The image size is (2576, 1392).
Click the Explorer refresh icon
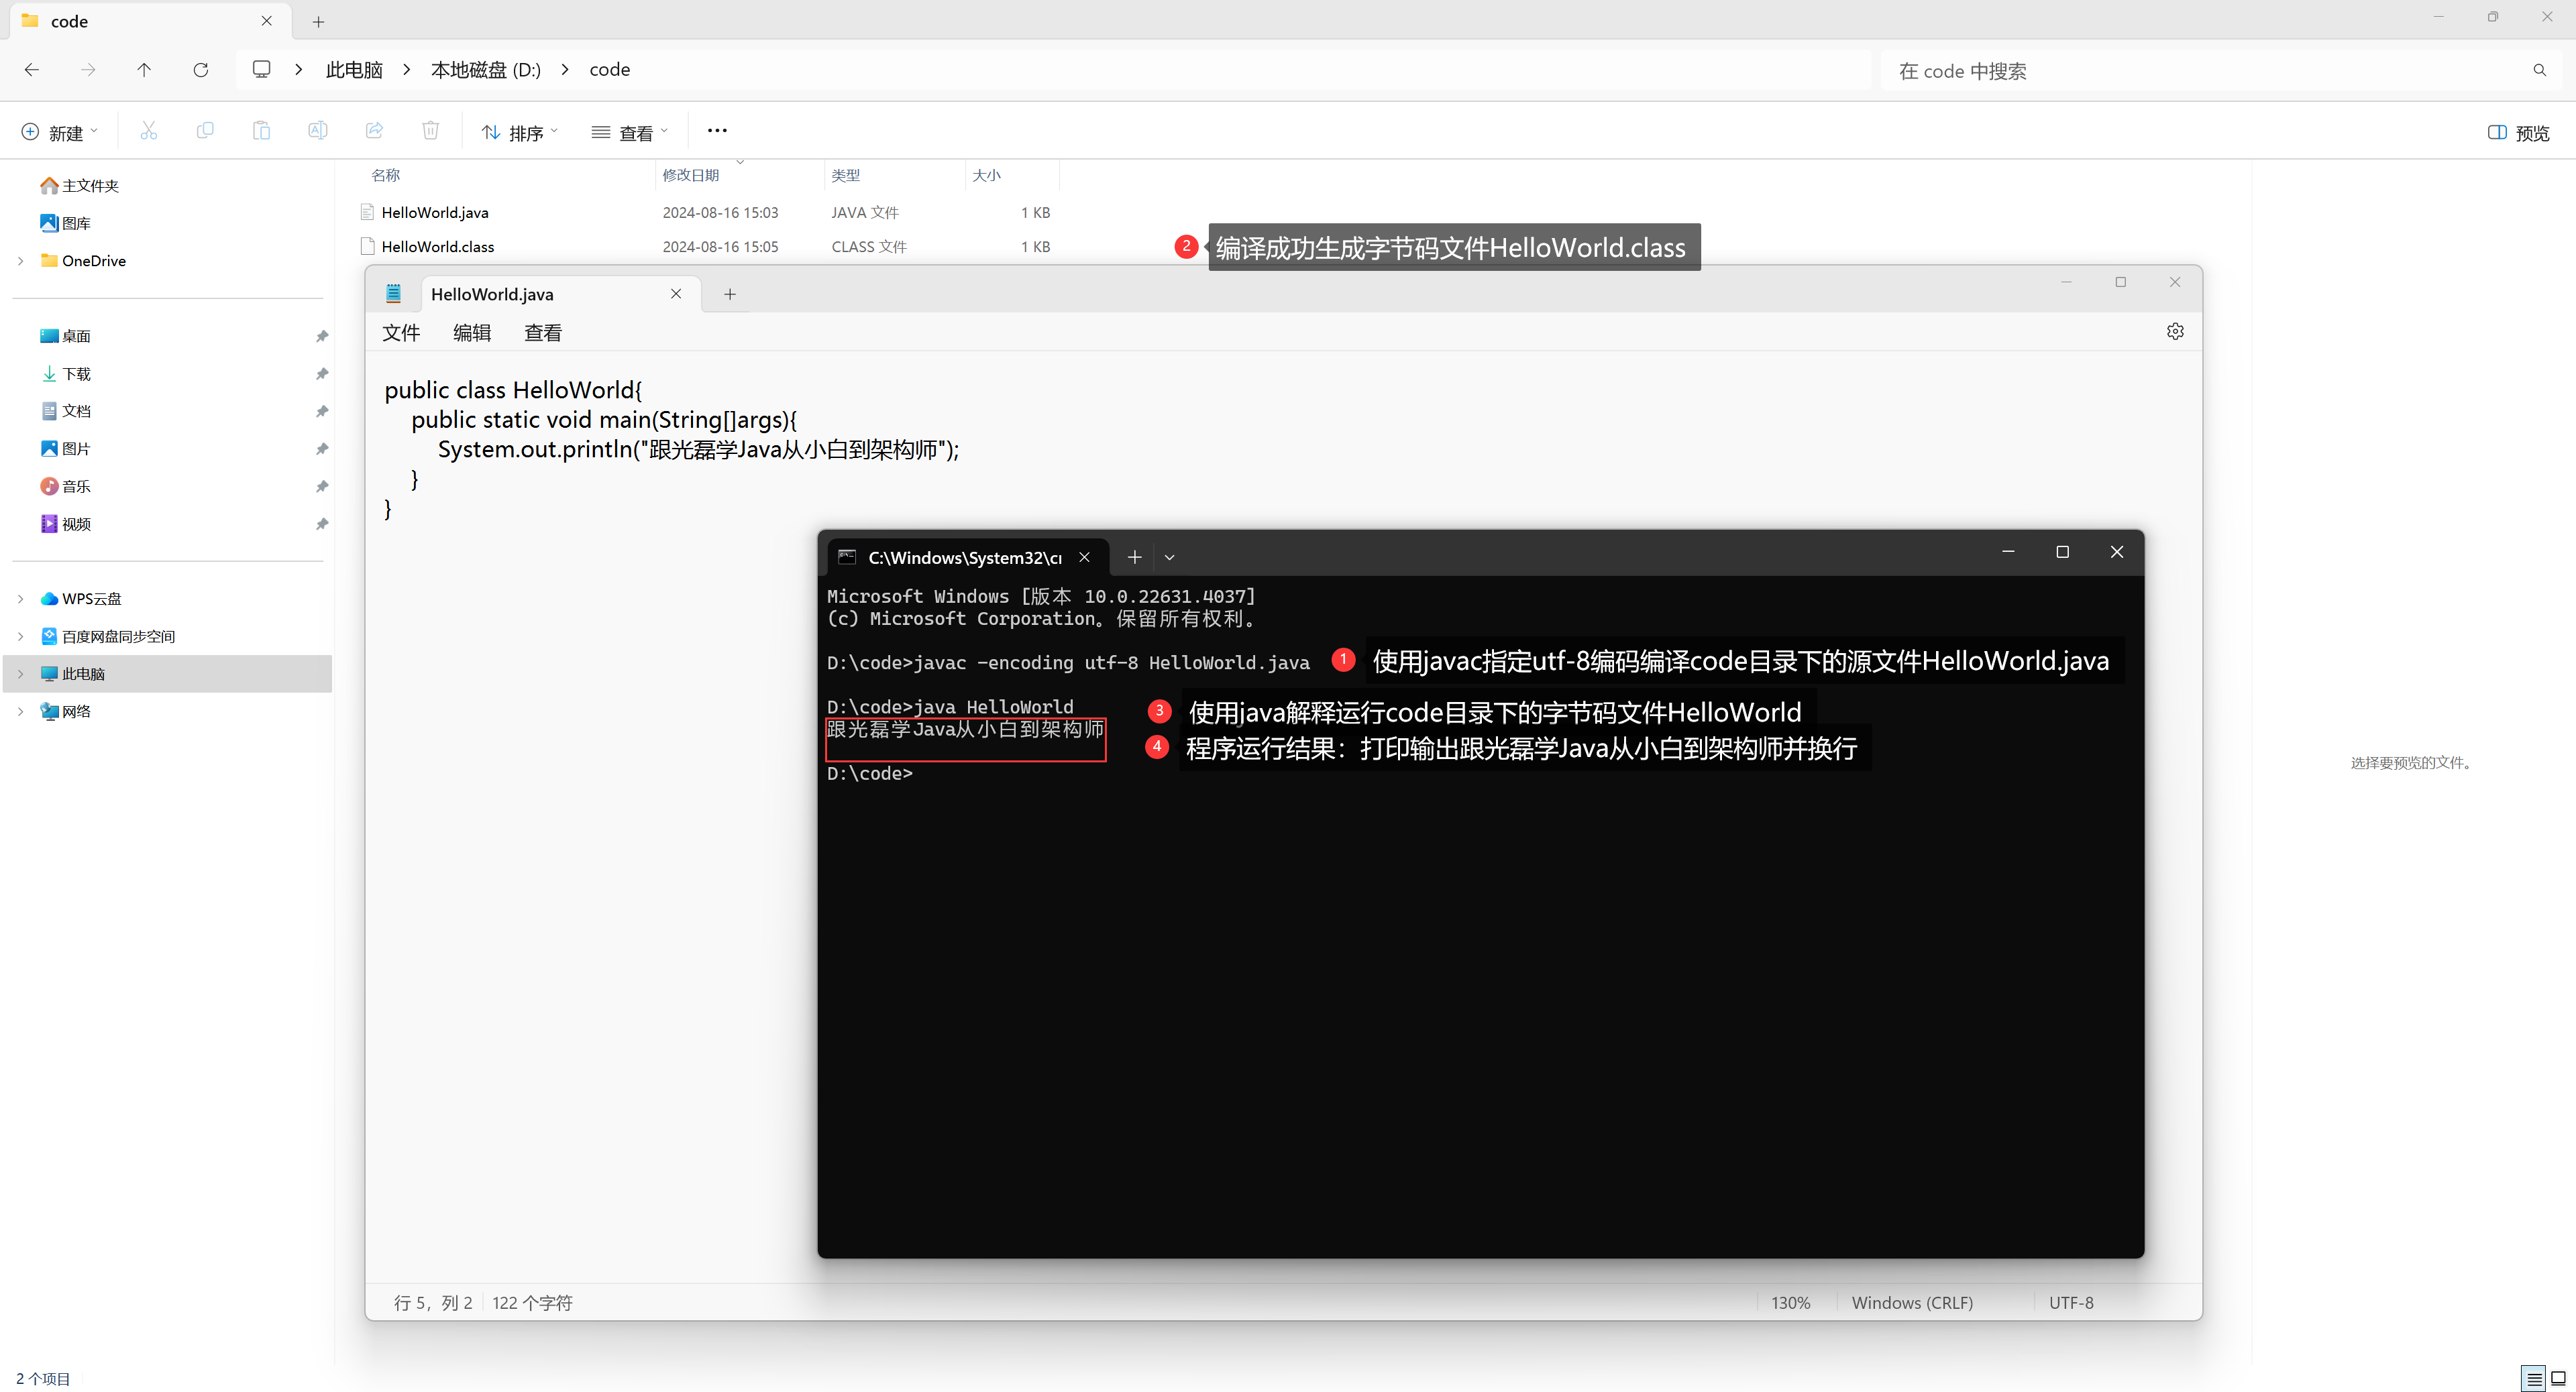click(x=201, y=70)
